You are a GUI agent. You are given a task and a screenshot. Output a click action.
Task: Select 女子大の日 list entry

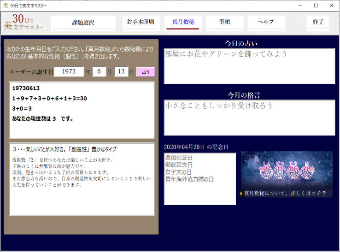coord(179,172)
